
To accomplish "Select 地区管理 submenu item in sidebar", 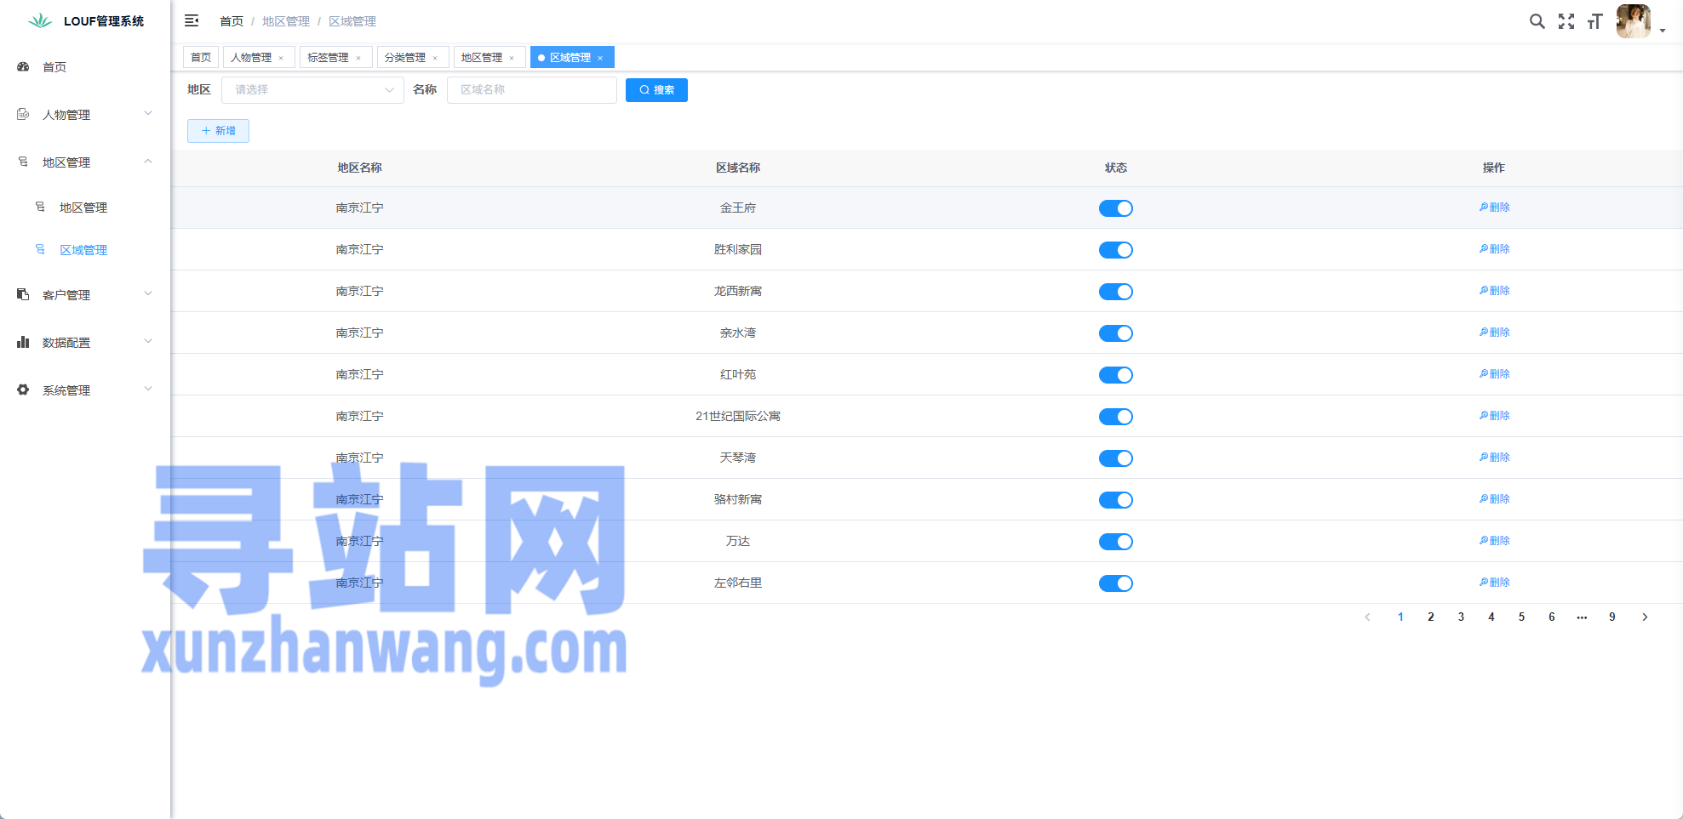I will tap(83, 208).
